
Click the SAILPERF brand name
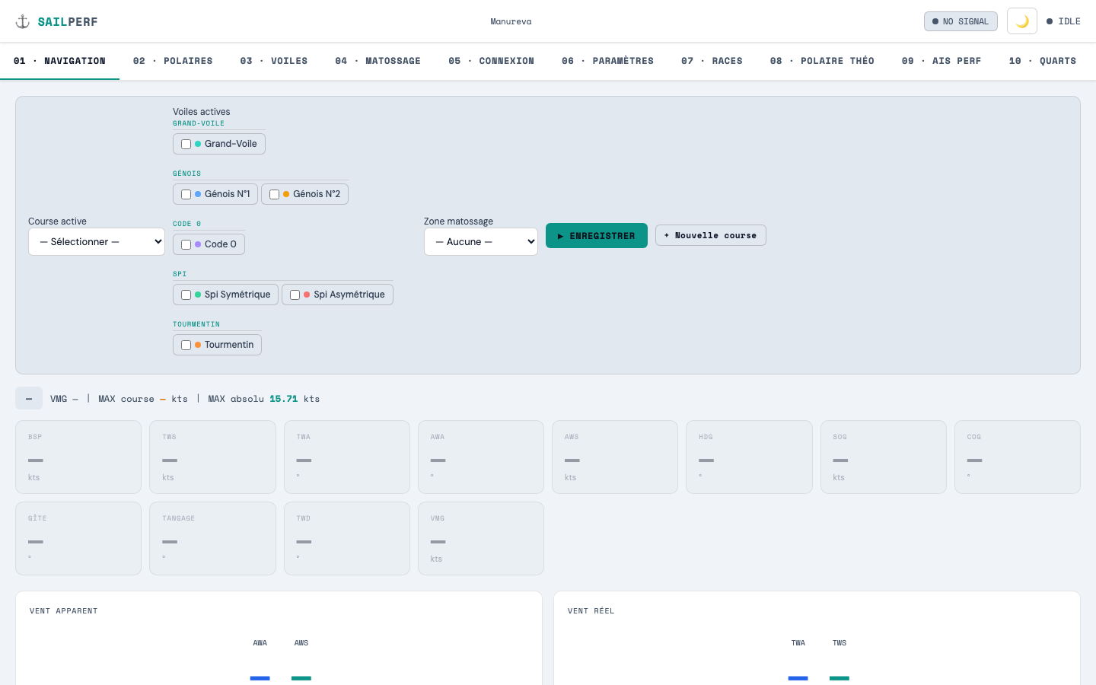pos(68,21)
